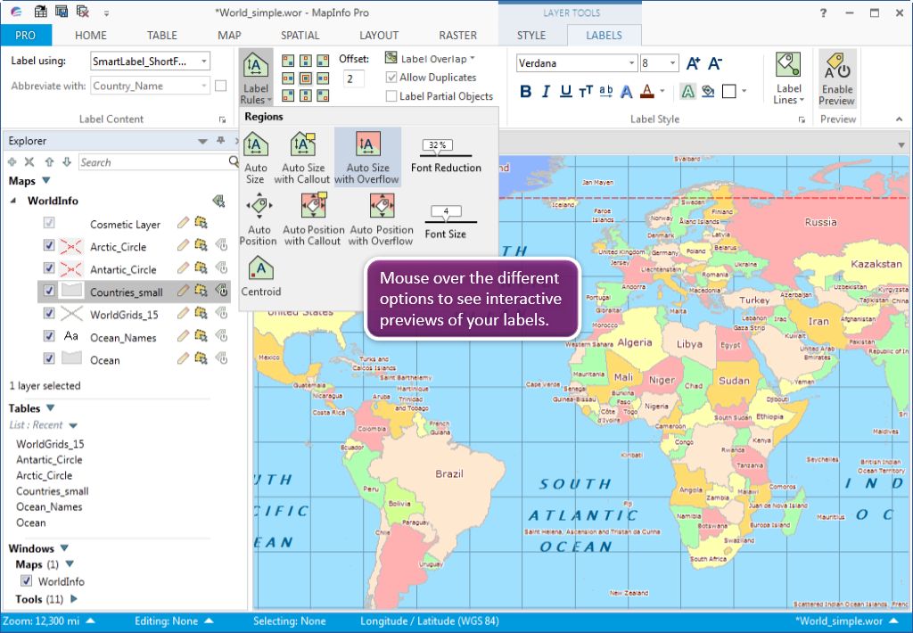
Task: Switch to the STYLE tab
Action: coord(531,35)
